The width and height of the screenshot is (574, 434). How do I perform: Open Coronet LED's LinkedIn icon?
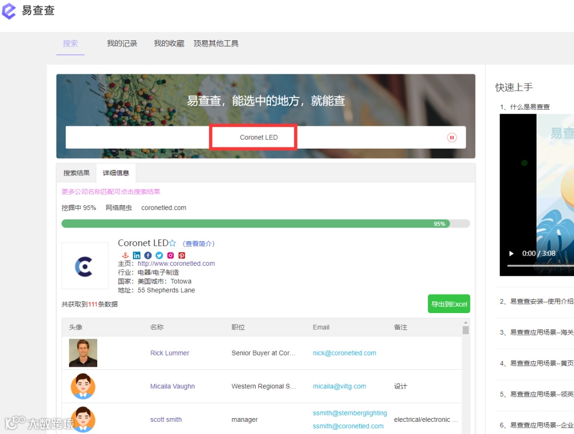click(x=137, y=255)
